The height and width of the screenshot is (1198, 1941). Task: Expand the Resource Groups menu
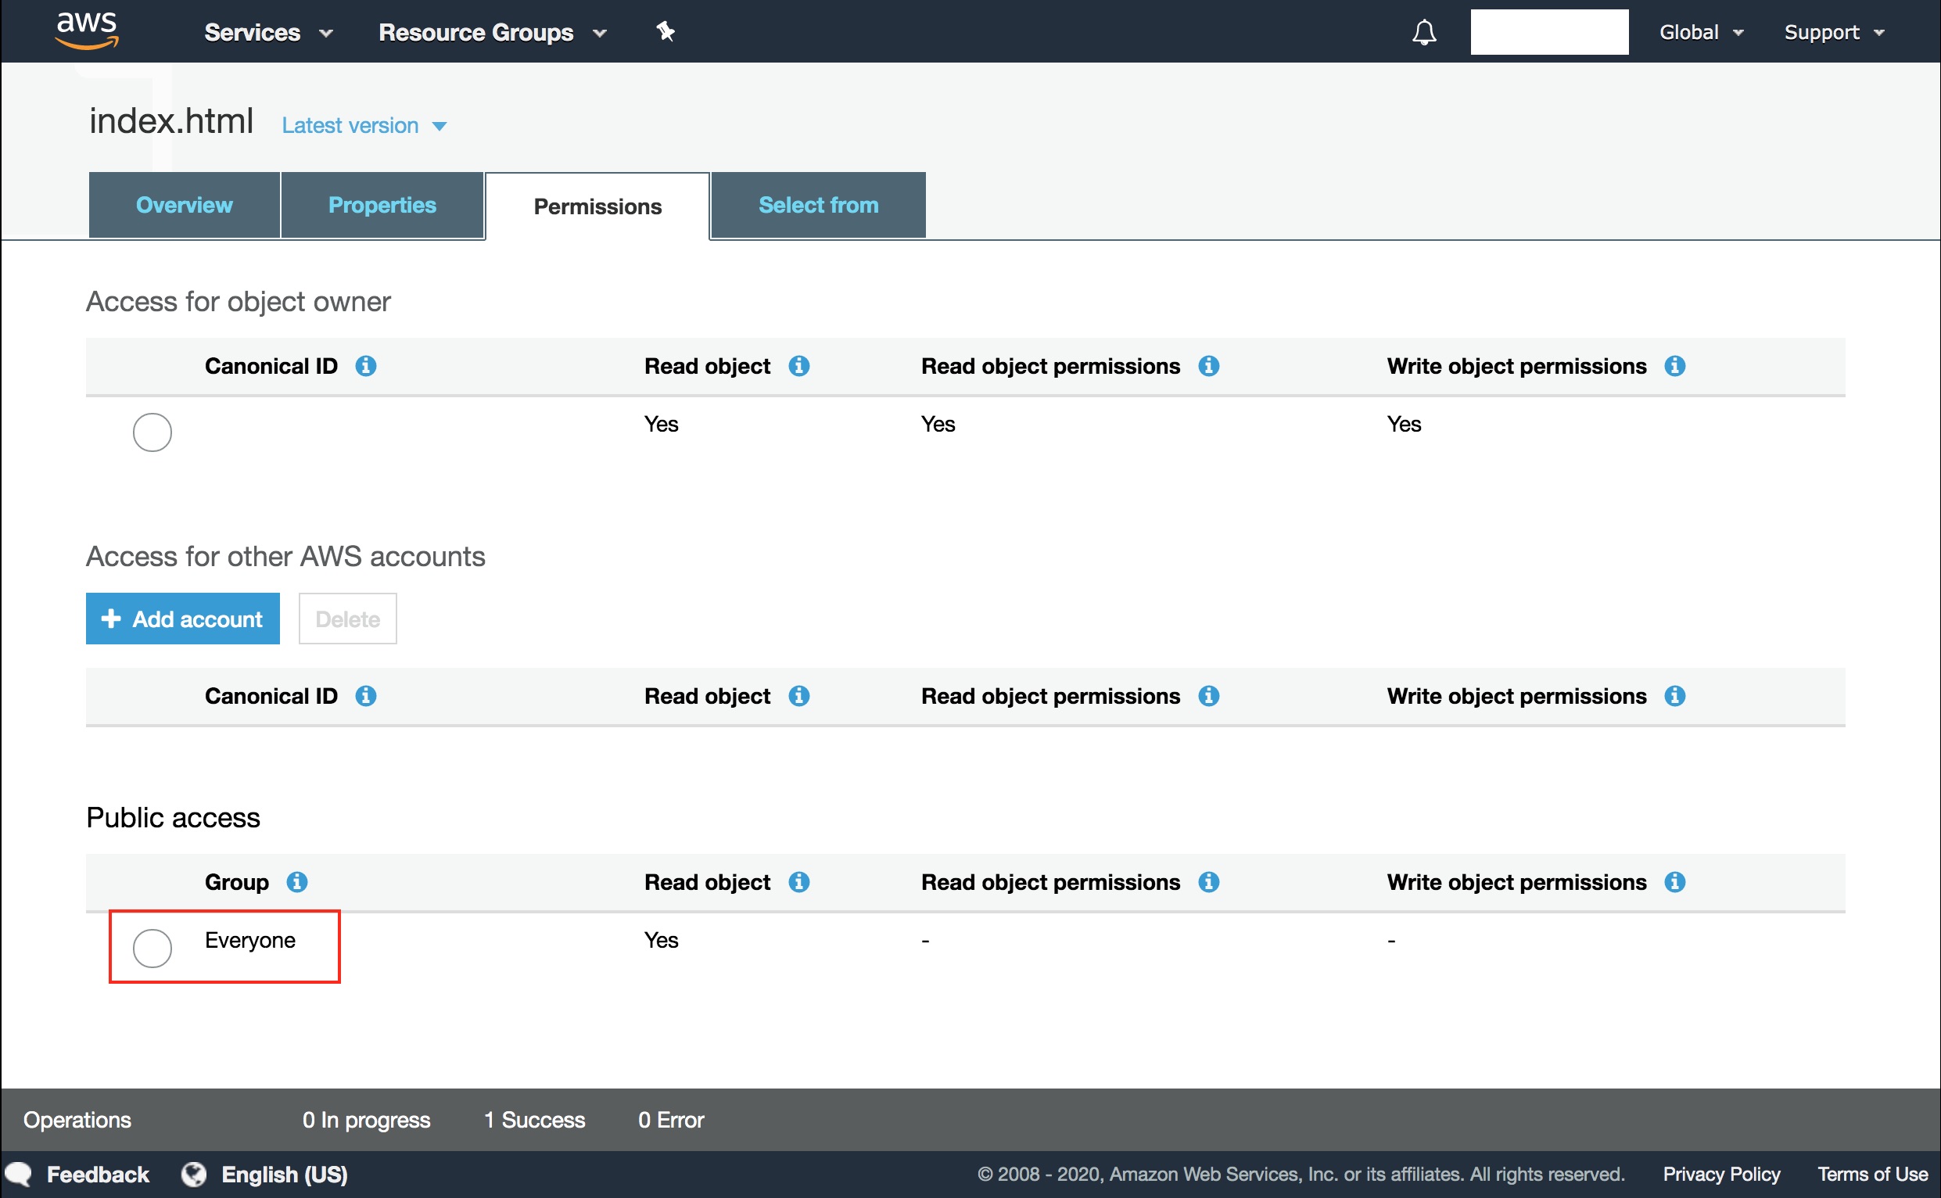coord(492,33)
